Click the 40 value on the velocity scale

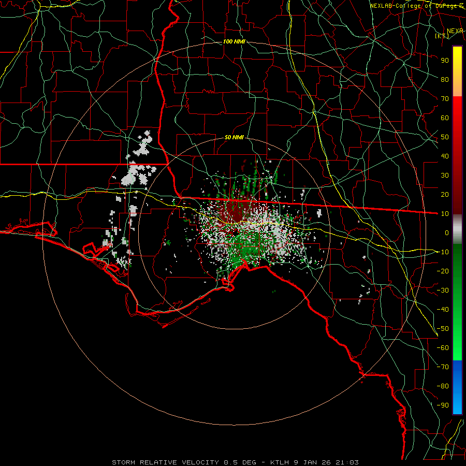tap(445, 156)
